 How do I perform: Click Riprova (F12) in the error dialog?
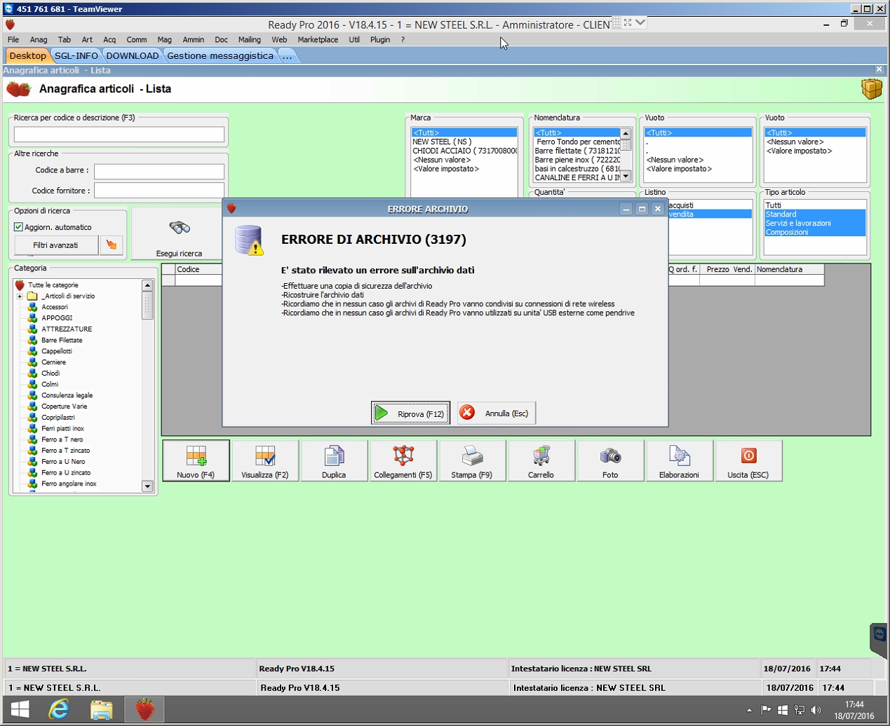410,413
